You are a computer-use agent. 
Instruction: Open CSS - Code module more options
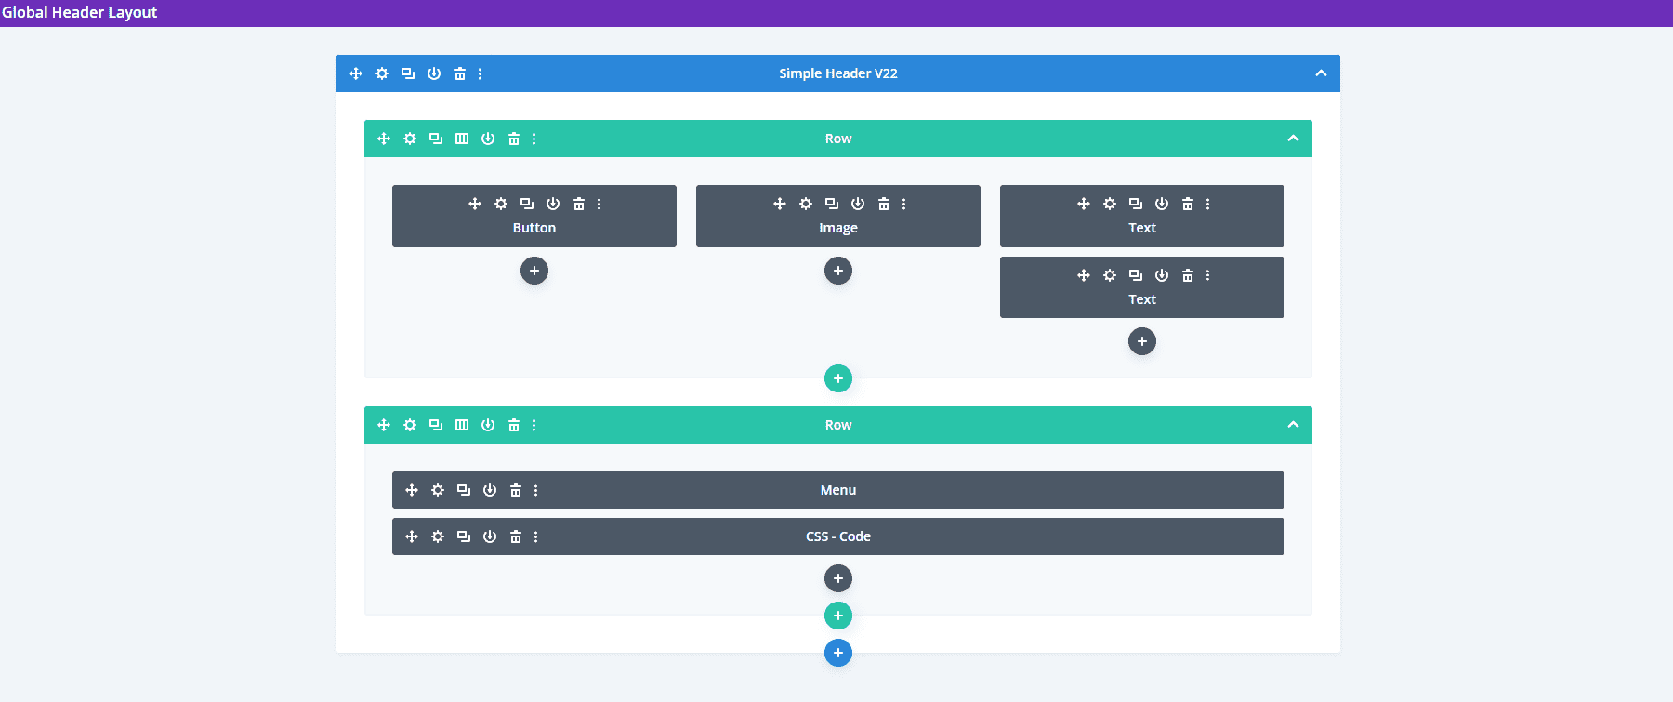[x=536, y=536]
